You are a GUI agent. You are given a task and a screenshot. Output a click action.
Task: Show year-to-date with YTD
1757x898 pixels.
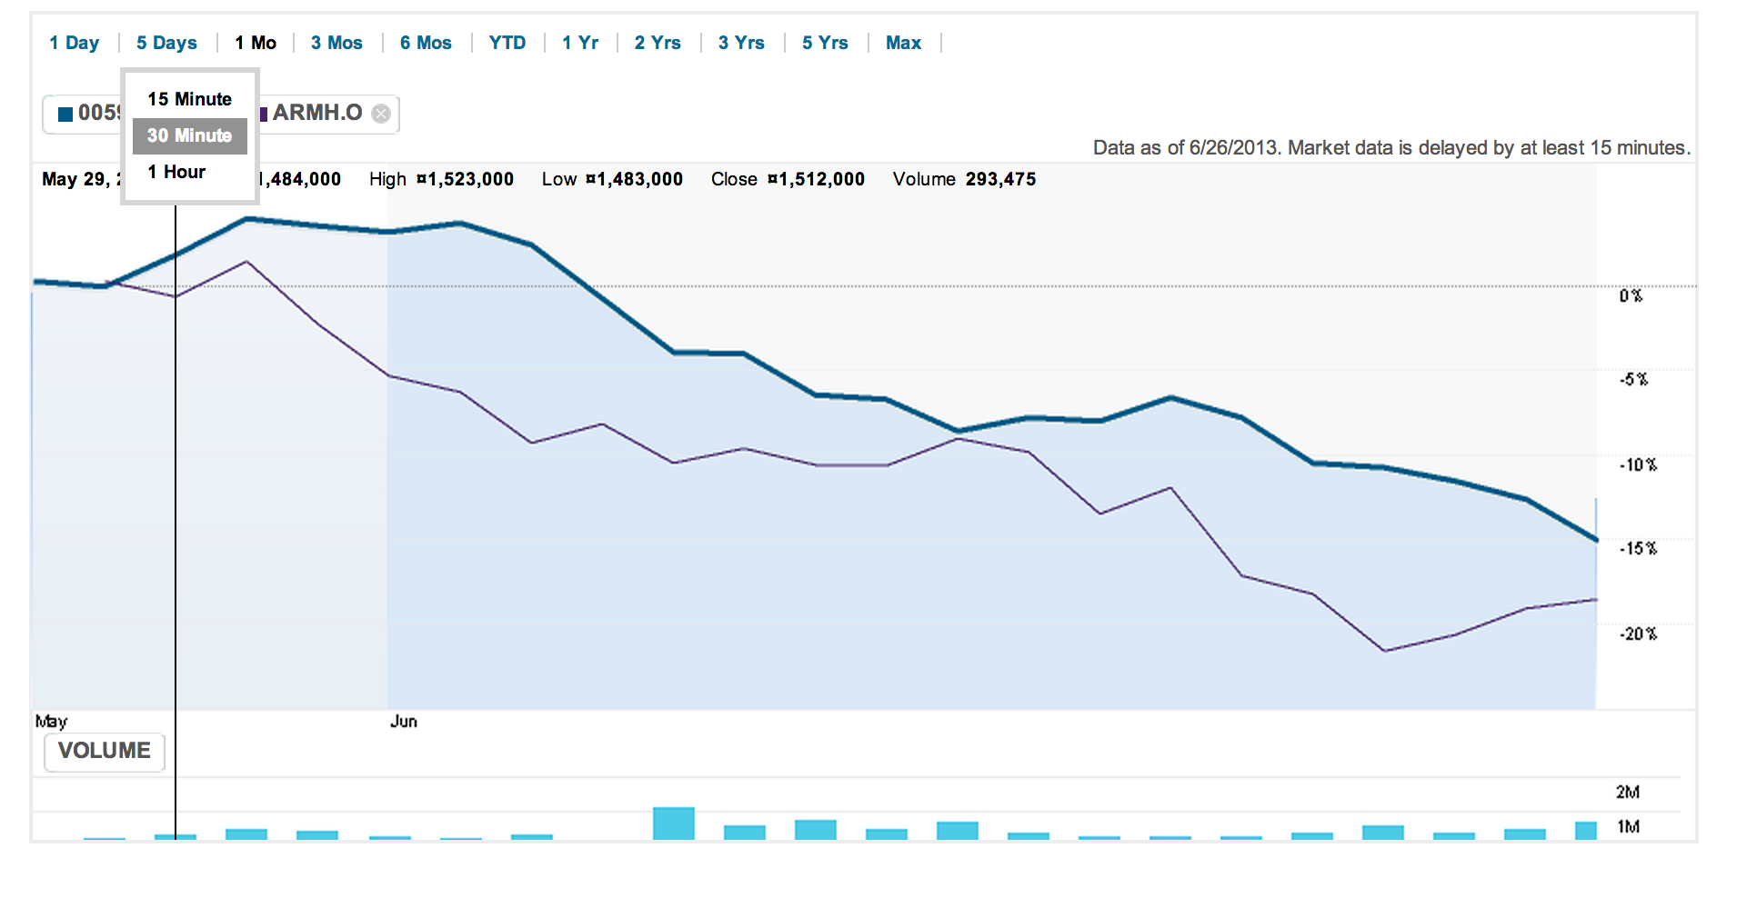click(507, 43)
